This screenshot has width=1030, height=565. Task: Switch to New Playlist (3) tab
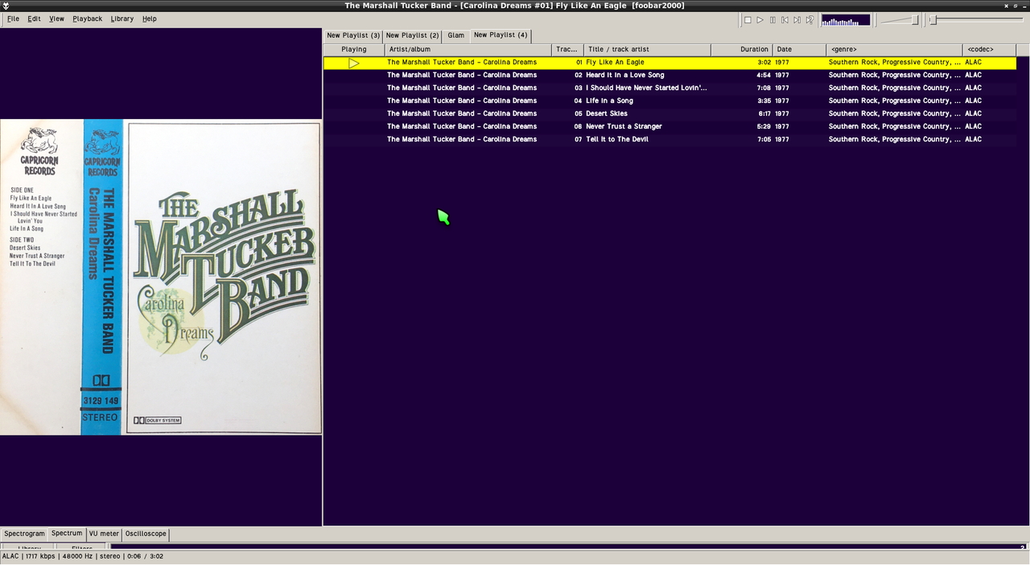coord(353,35)
